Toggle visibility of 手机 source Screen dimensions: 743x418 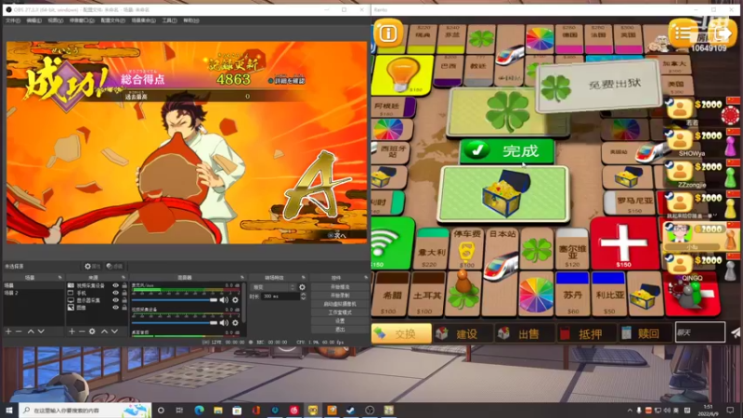(x=115, y=293)
